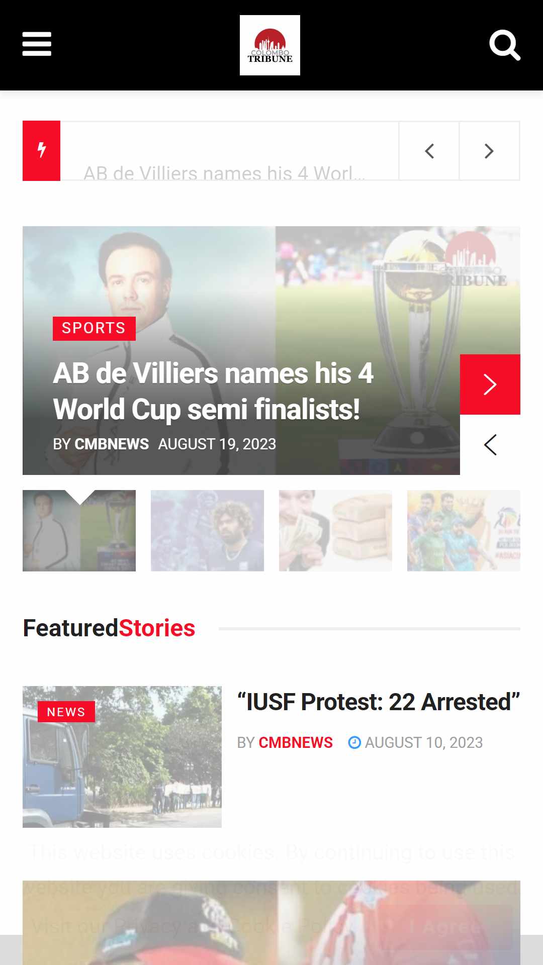
Task: Show previous headline in news ticker
Action: [x=429, y=151]
